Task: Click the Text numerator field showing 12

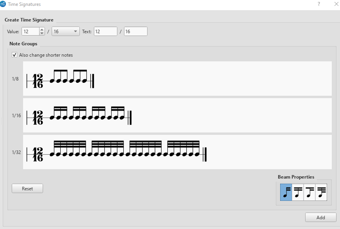Action: tap(105, 31)
